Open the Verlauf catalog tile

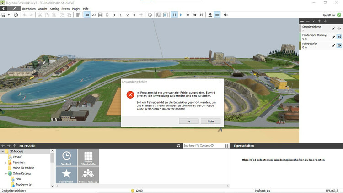66,157
